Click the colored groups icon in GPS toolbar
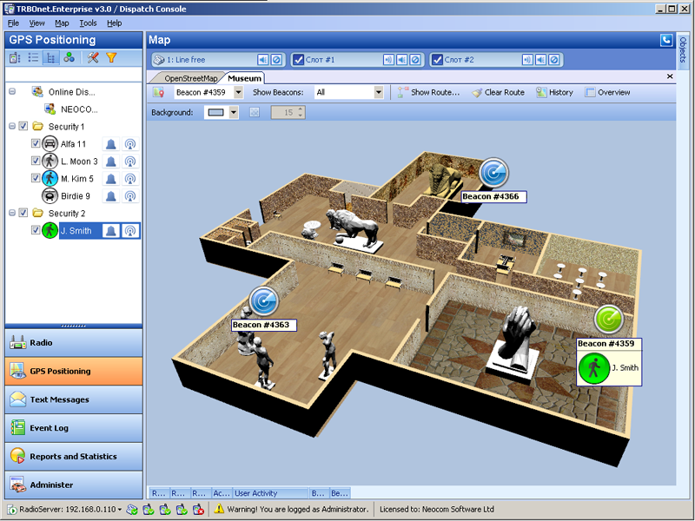The height and width of the screenshot is (521, 695). (69, 57)
